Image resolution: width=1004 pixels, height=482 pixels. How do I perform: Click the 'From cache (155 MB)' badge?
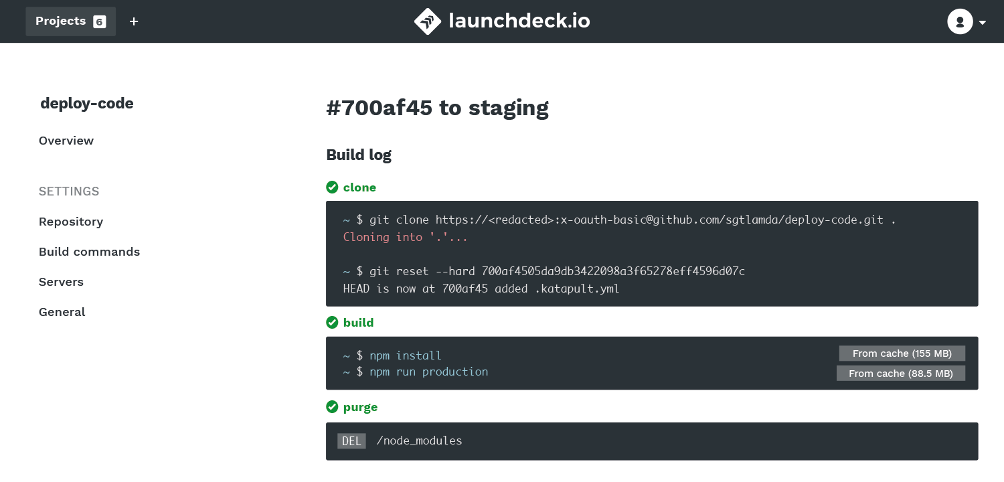click(902, 353)
